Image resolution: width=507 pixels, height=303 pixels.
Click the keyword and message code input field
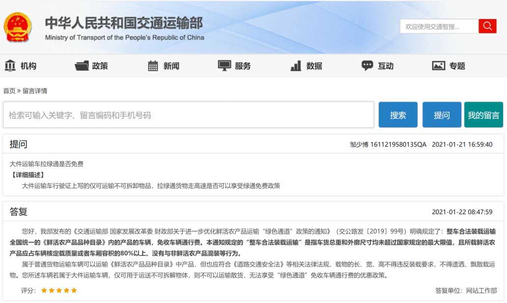[189, 115]
